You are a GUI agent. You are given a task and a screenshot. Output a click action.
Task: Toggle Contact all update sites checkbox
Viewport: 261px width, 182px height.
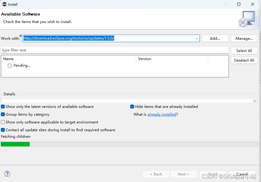[x=3, y=130]
